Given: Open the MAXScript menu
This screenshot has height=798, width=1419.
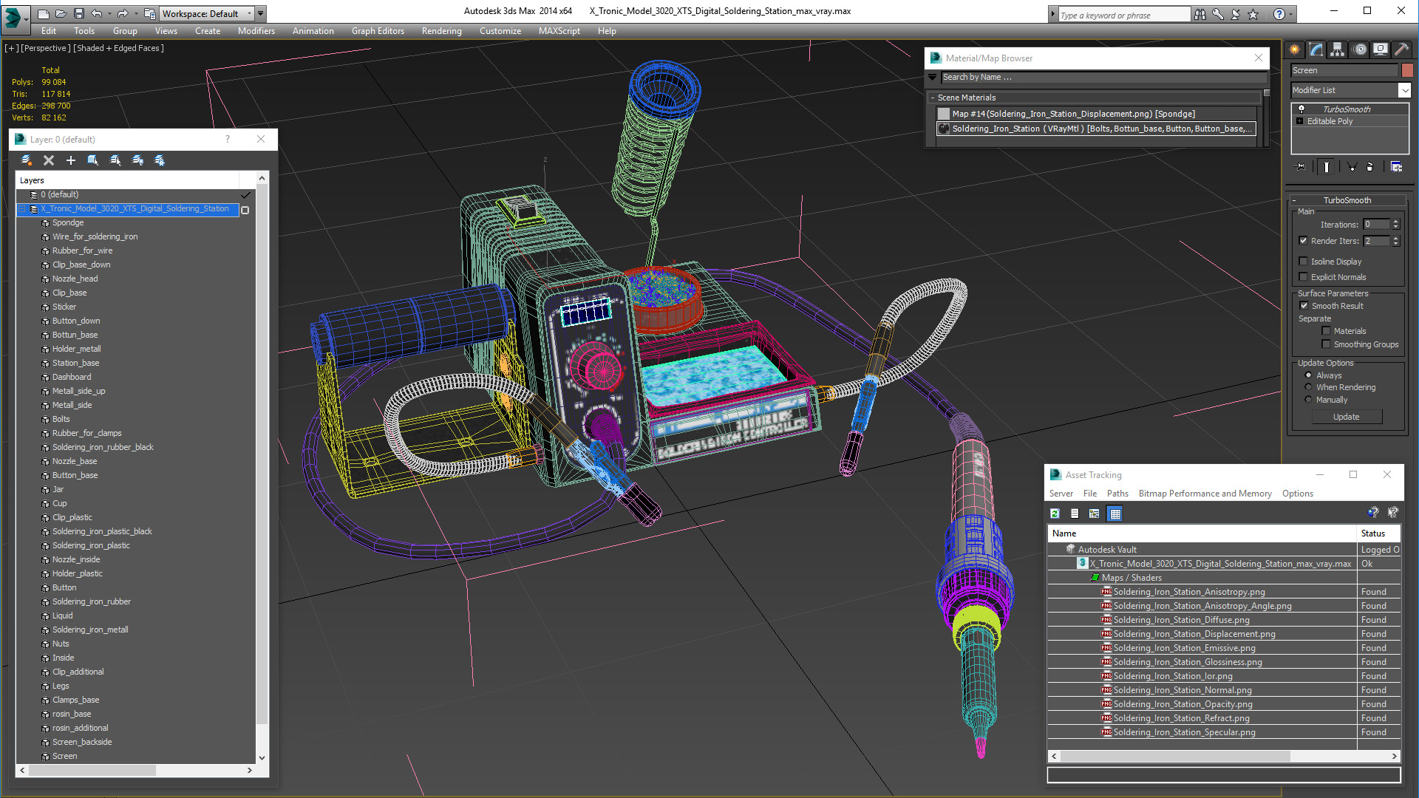Looking at the screenshot, I should click(559, 31).
